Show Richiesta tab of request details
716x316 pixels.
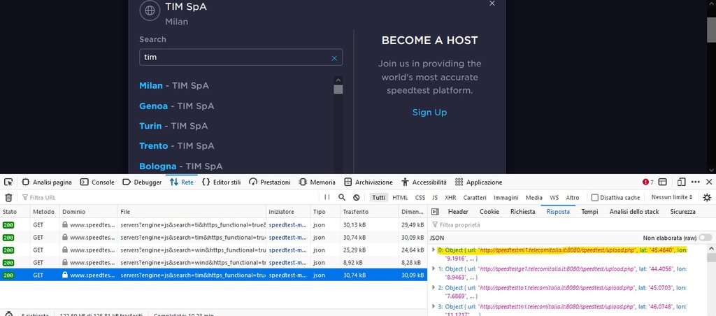point(523,212)
